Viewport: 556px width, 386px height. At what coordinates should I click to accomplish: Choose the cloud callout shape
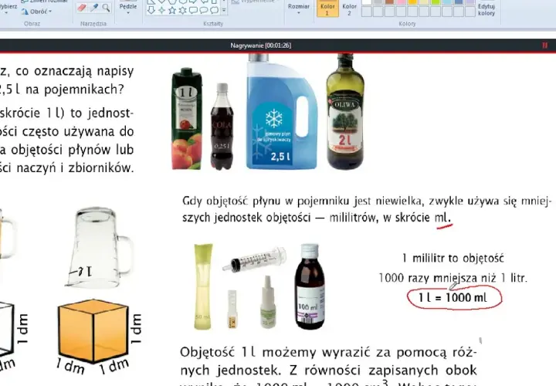coord(214,10)
